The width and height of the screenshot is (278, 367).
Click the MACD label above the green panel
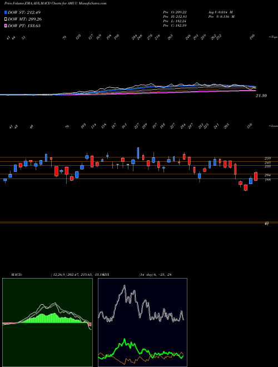[x=17, y=274]
